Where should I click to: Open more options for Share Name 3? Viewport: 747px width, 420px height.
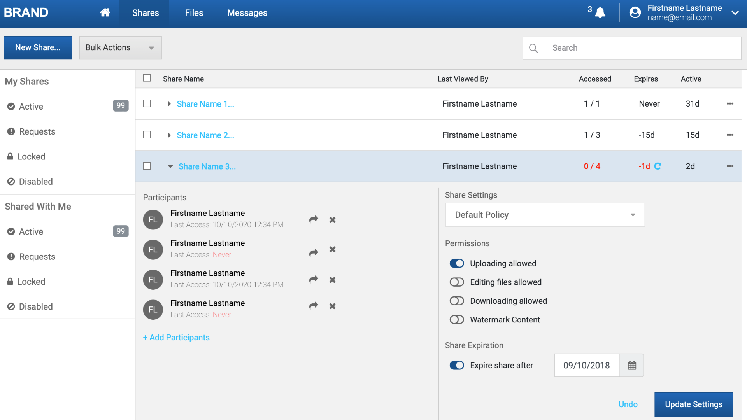[x=730, y=166]
